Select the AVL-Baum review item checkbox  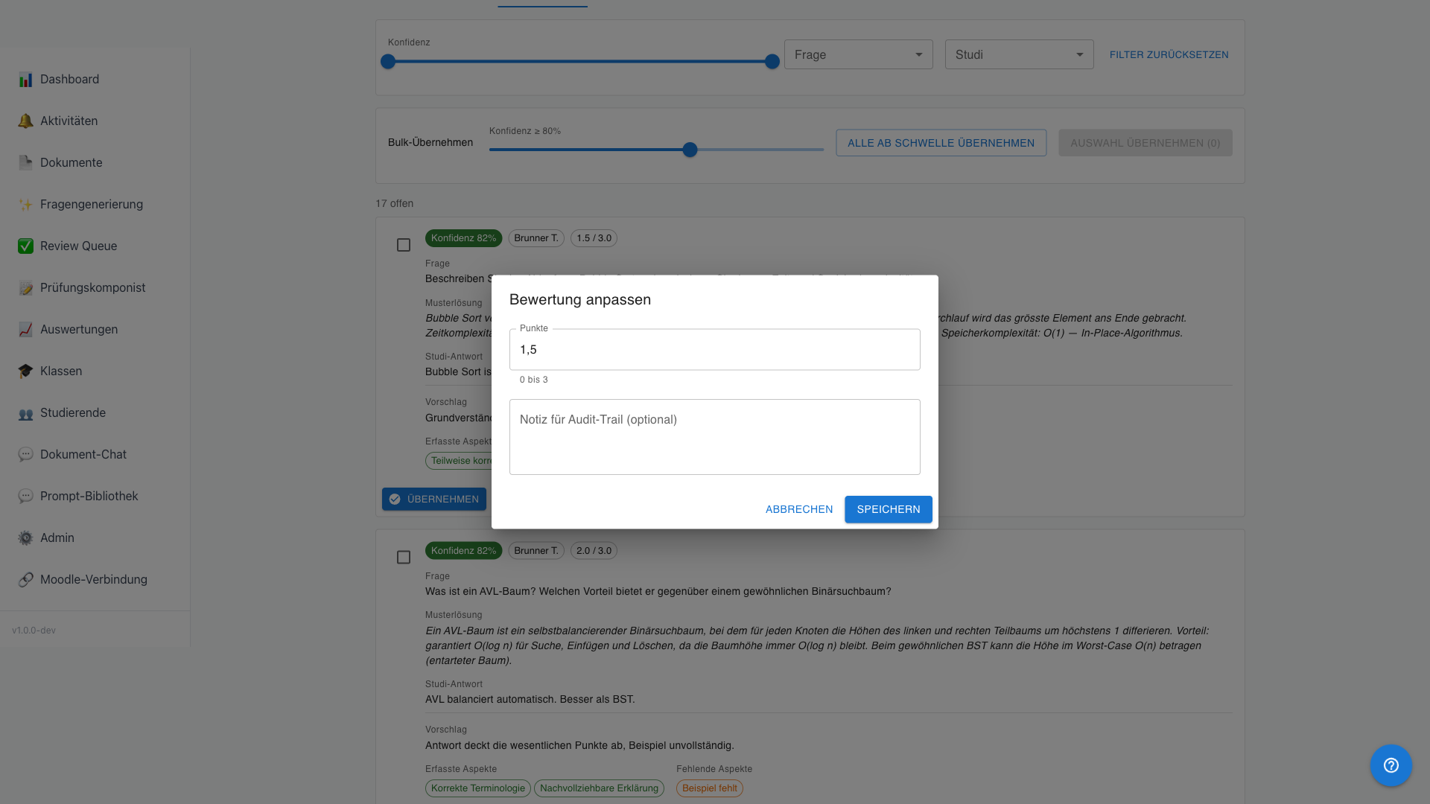404,558
